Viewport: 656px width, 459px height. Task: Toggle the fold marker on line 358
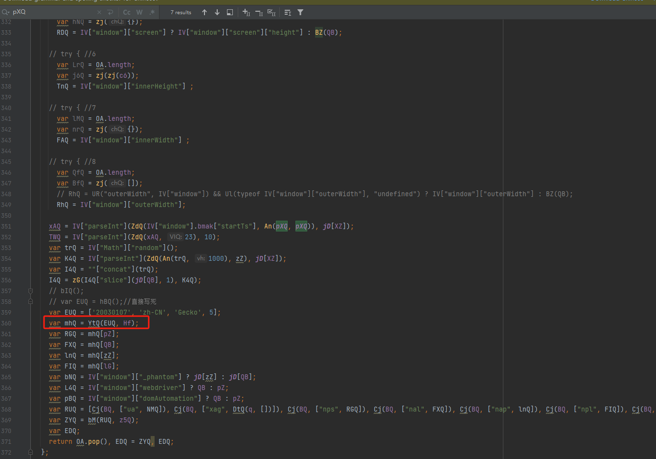pyautogui.click(x=30, y=301)
